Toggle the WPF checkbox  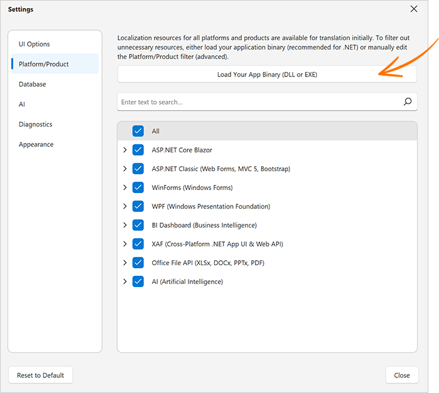[x=138, y=206]
